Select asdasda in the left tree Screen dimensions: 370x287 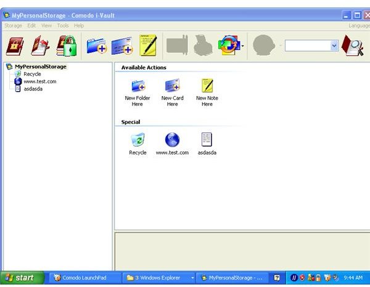[x=33, y=89]
